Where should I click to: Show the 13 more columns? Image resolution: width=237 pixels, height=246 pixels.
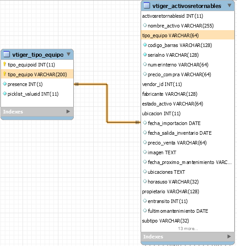tap(188, 229)
